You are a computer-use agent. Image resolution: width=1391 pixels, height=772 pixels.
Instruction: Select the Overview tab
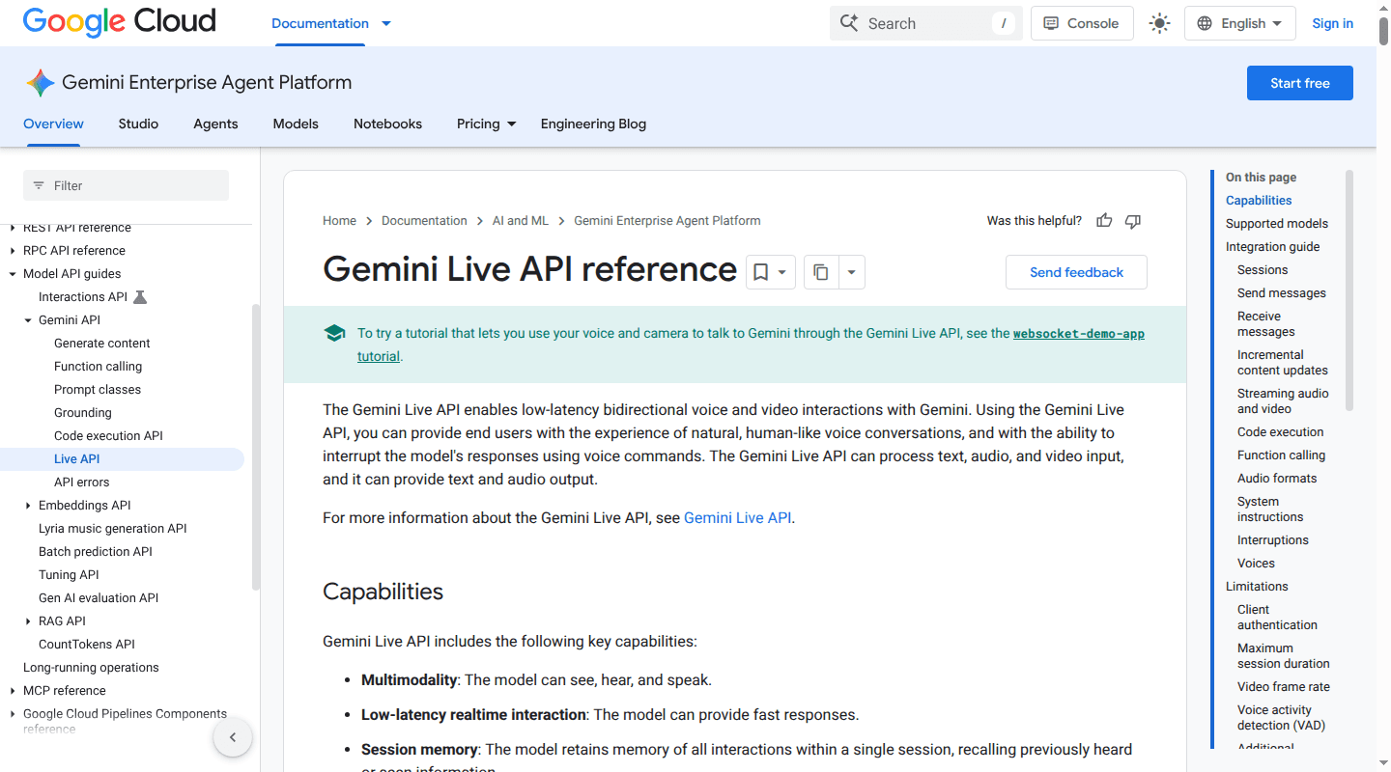pyautogui.click(x=53, y=124)
